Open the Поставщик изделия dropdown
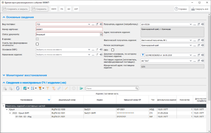The width and height of the screenshot is (211, 133). tap(191, 61)
